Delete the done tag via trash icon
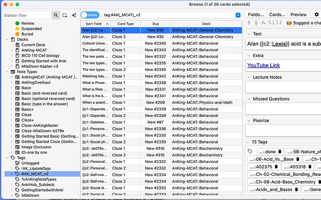The image size is (321, 200). tap(280, 152)
